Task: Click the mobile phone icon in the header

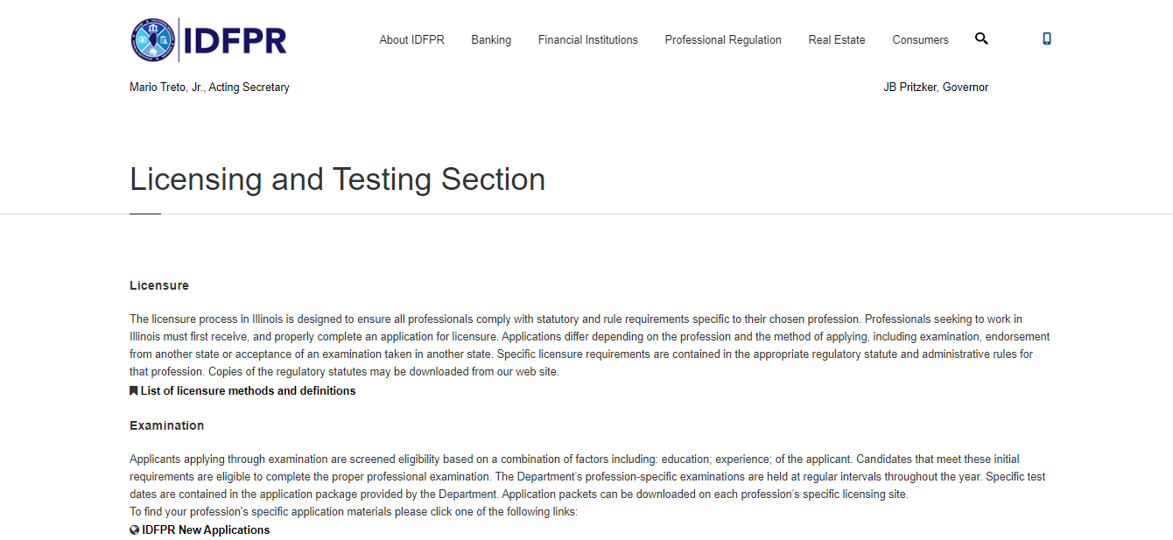Action: 1047,39
